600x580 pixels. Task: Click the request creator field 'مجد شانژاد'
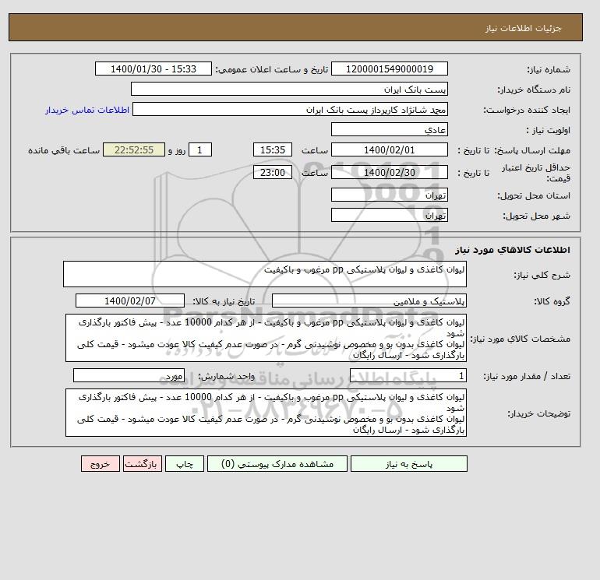290,109
